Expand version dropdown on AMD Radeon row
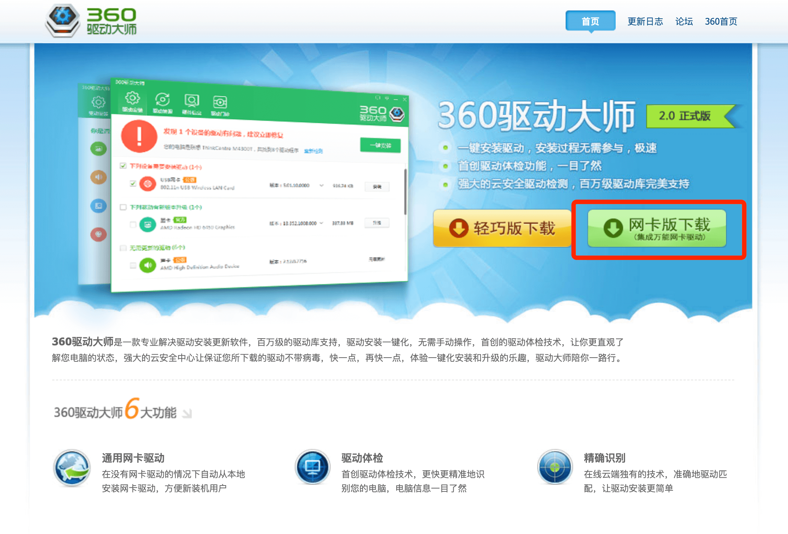 pos(321,223)
